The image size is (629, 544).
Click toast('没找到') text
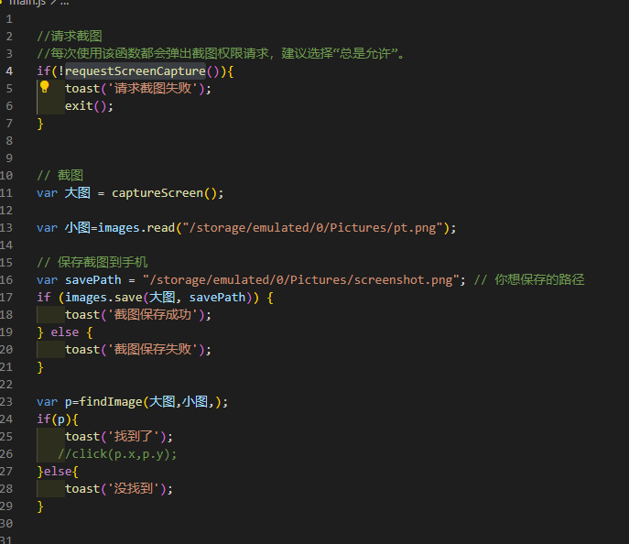[x=119, y=489]
